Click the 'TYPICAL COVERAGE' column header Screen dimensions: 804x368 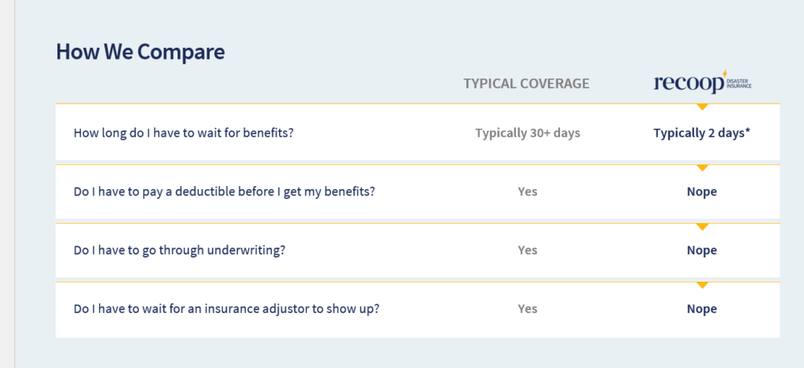[x=527, y=83]
